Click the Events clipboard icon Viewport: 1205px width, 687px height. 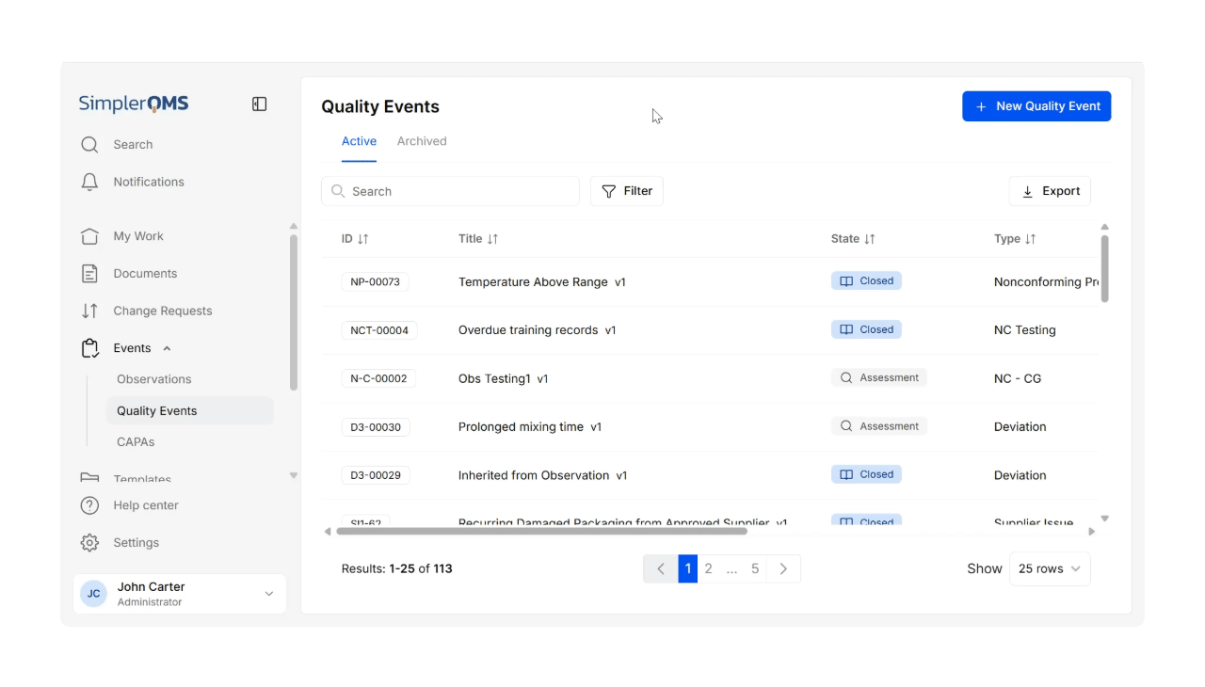[x=89, y=348]
